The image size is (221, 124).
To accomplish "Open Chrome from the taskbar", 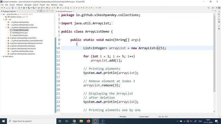I will pyautogui.click(x=74, y=121).
